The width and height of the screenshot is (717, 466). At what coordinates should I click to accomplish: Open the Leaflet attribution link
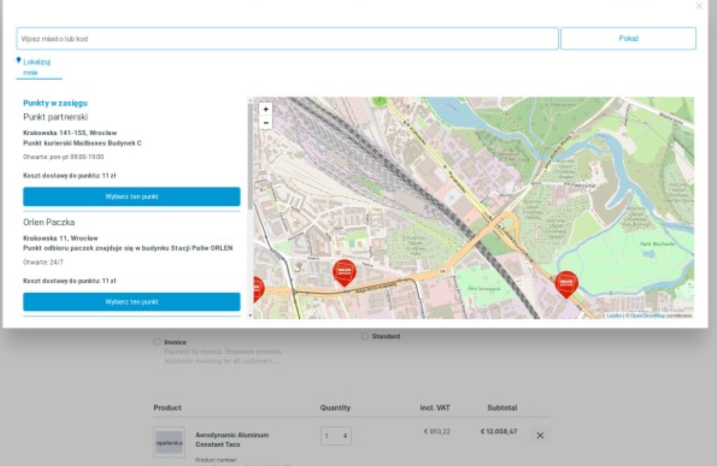pos(614,316)
